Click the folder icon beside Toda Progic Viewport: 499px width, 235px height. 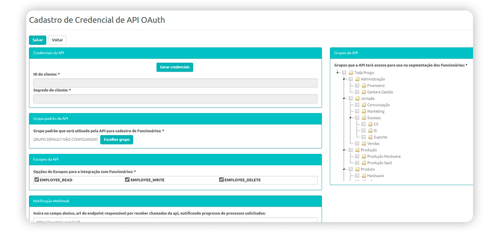351,73
